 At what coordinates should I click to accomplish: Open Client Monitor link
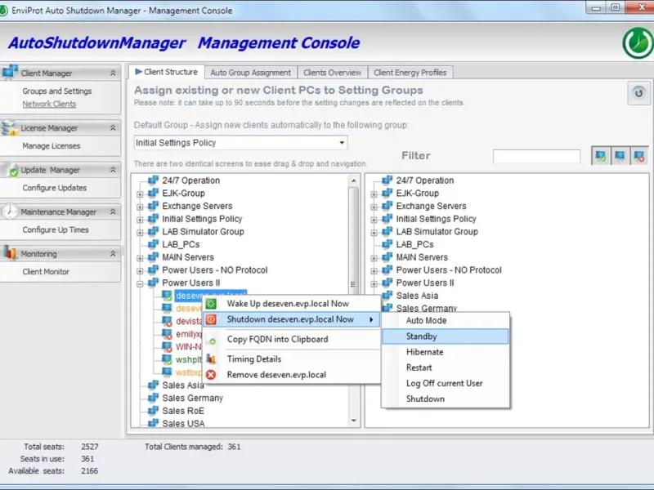(46, 272)
